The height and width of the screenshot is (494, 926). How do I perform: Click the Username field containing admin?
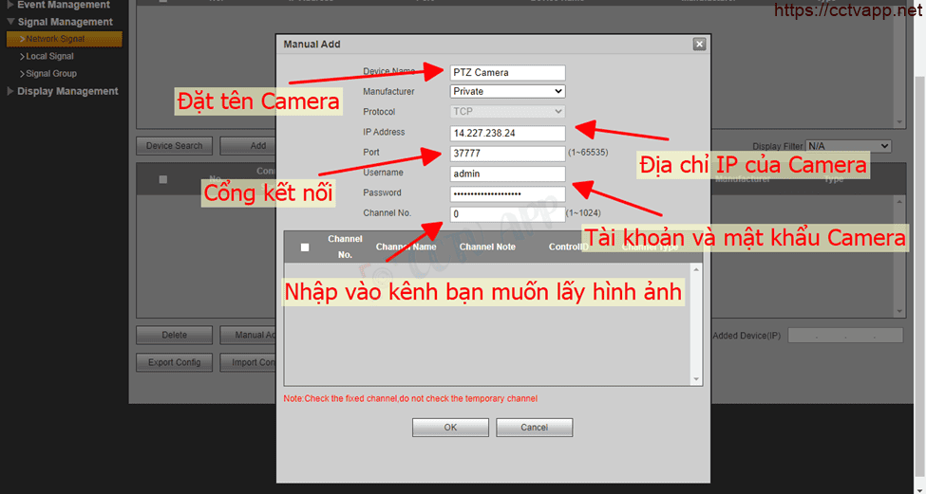click(x=507, y=174)
